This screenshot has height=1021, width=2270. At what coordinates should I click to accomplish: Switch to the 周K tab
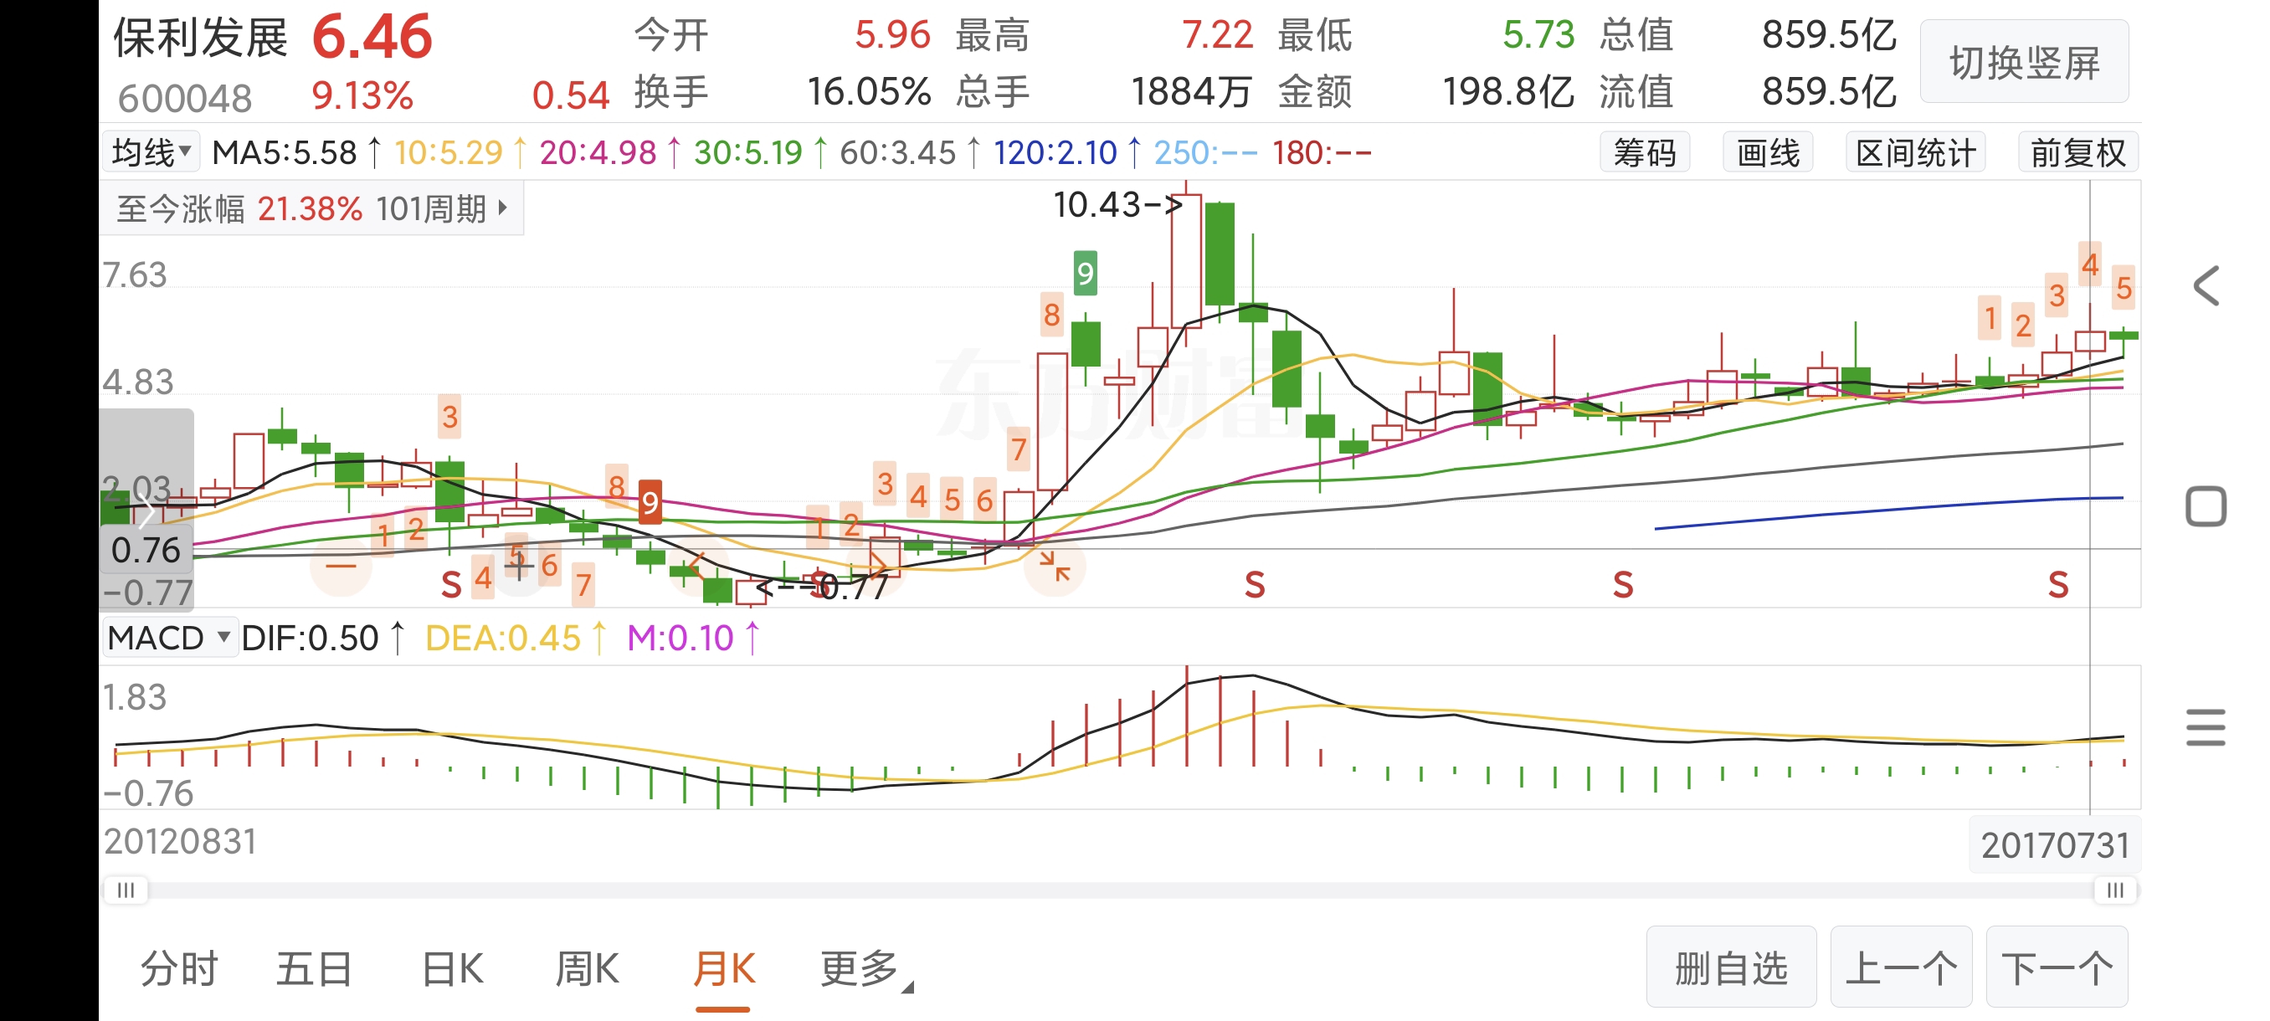point(587,969)
